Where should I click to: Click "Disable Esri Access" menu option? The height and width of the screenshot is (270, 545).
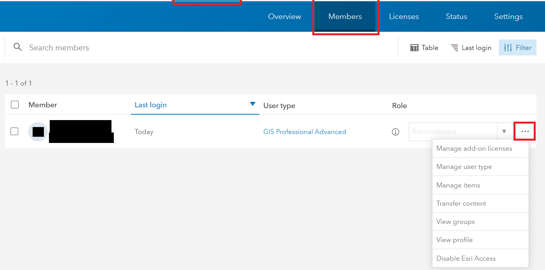(466, 258)
